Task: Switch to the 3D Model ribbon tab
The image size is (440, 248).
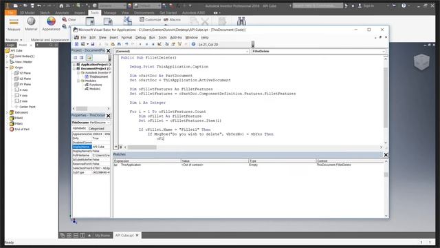Action: 27,12
